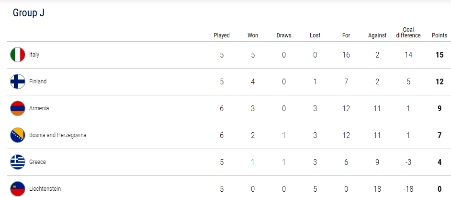451x197 pixels.
Task: Click the Italy flag icon
Action: coord(18,55)
